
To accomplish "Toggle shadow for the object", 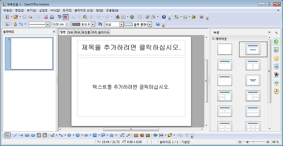I will [158, 24].
